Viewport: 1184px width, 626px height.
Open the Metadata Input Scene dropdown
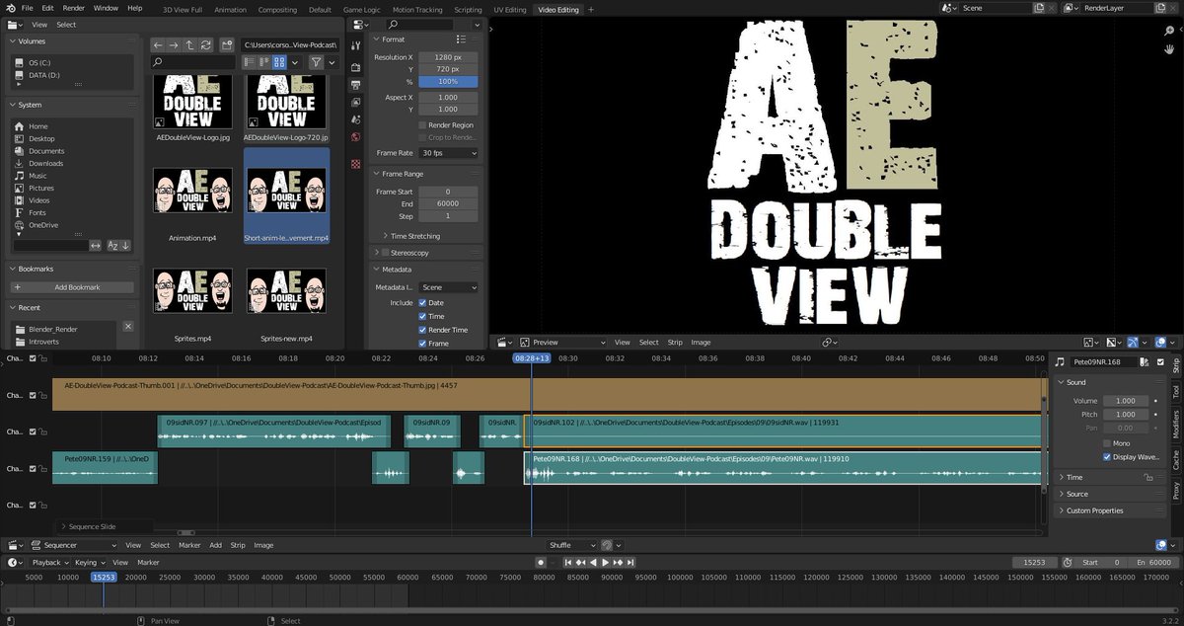[448, 287]
